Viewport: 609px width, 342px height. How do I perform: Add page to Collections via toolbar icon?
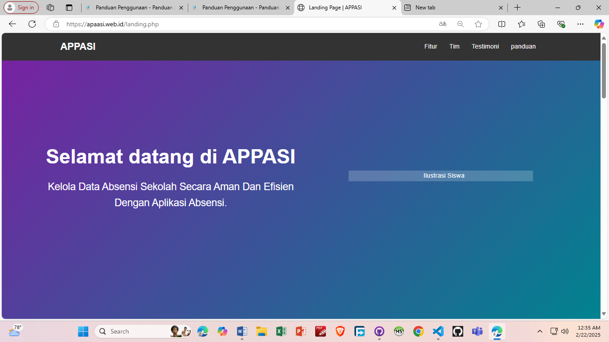click(x=541, y=24)
